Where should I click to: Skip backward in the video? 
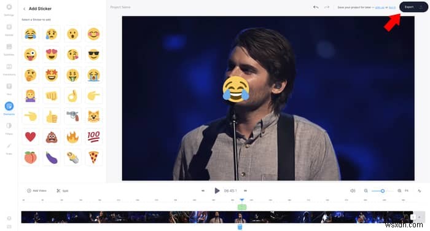click(x=203, y=190)
